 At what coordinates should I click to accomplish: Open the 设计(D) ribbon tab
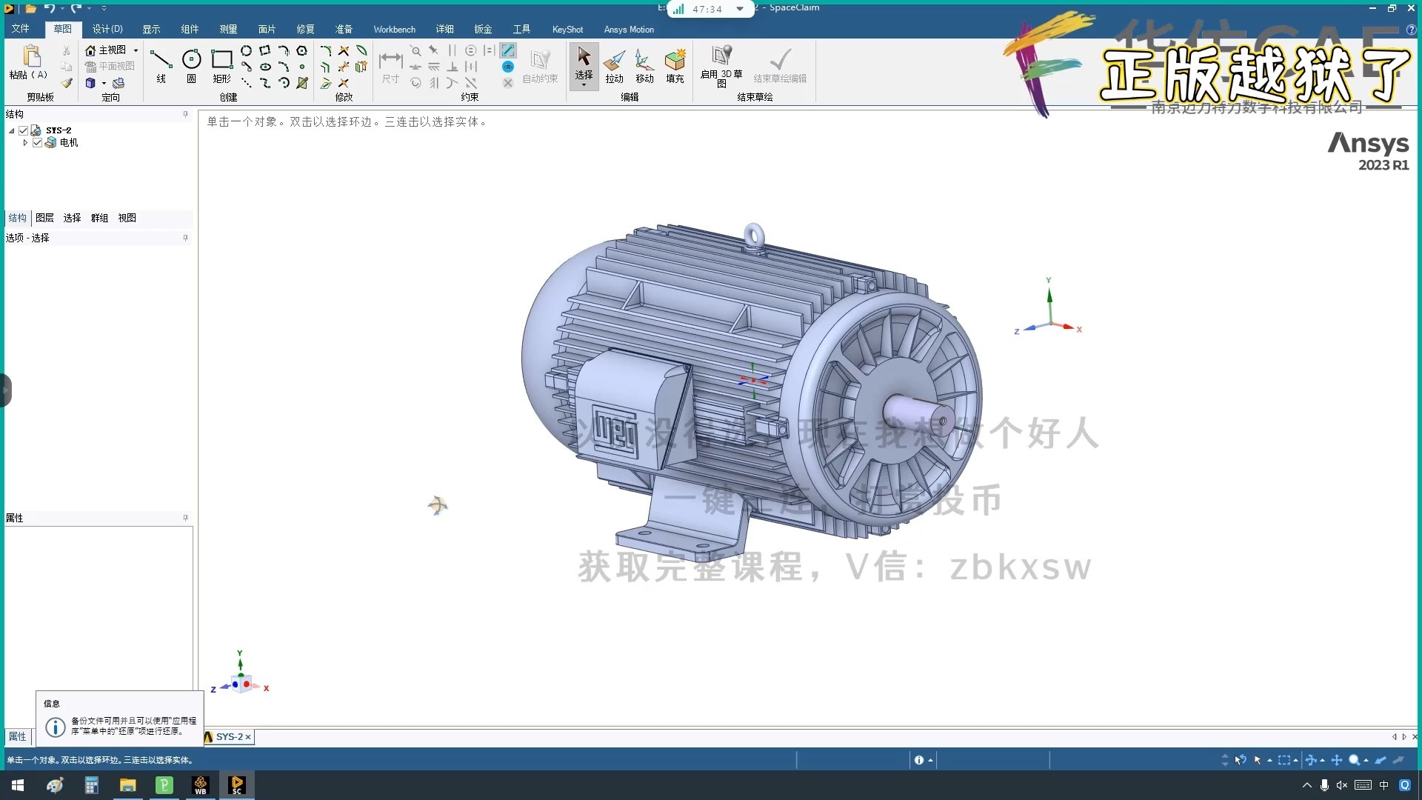pyautogui.click(x=107, y=29)
